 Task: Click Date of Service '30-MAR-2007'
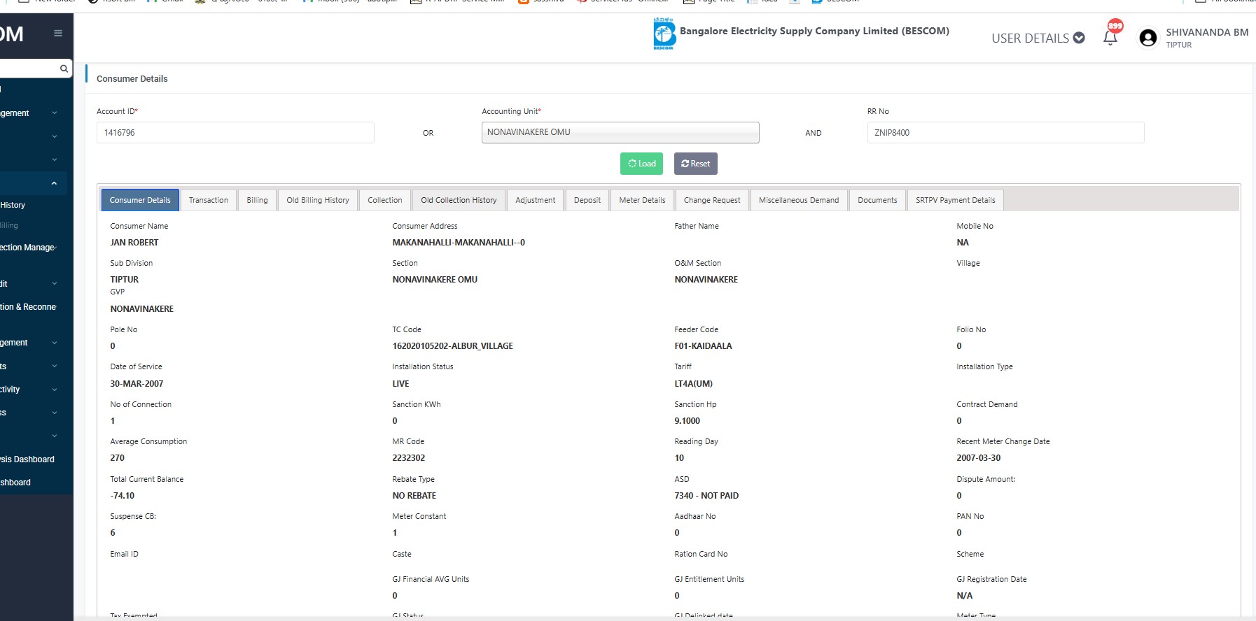[137, 384]
